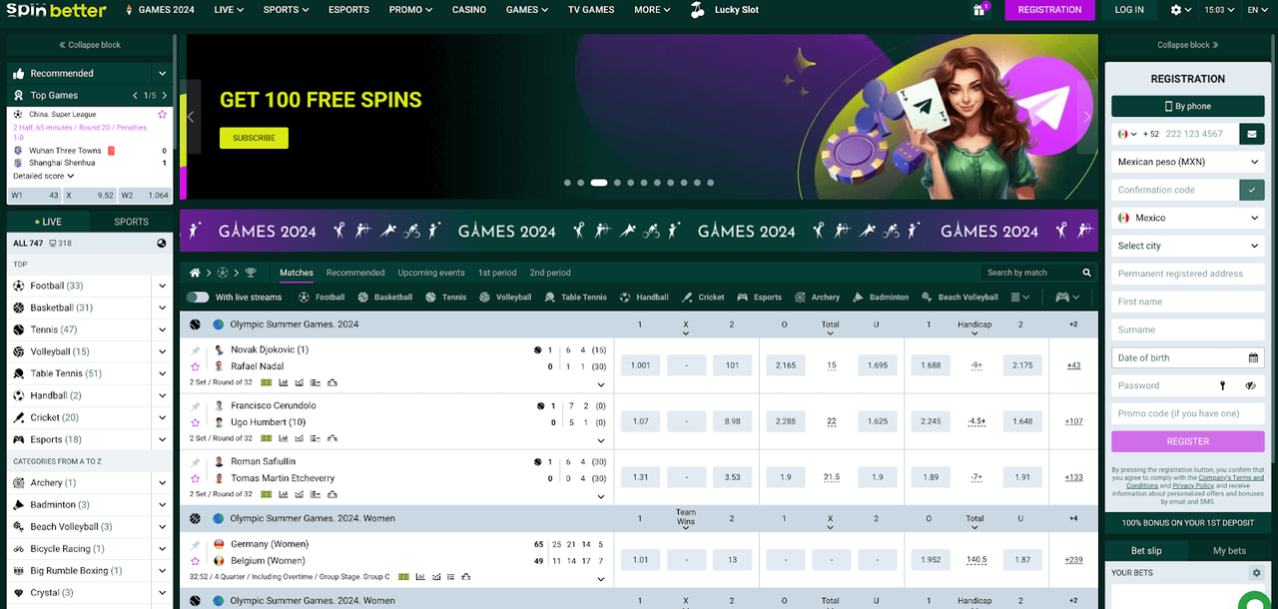
Task: Filter matches by Beach Volleyball
Action: [959, 298]
